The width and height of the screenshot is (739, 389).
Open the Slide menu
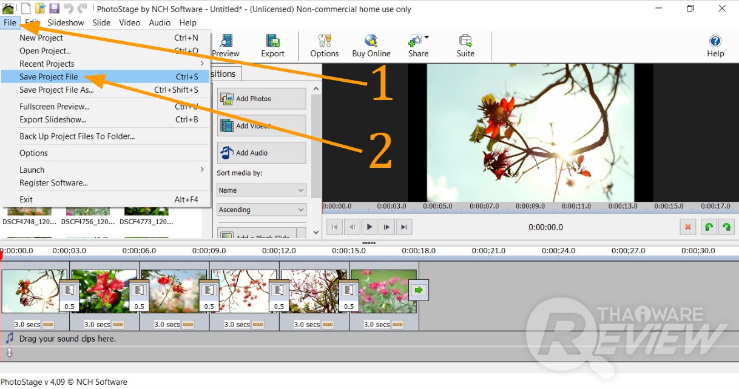tap(101, 22)
